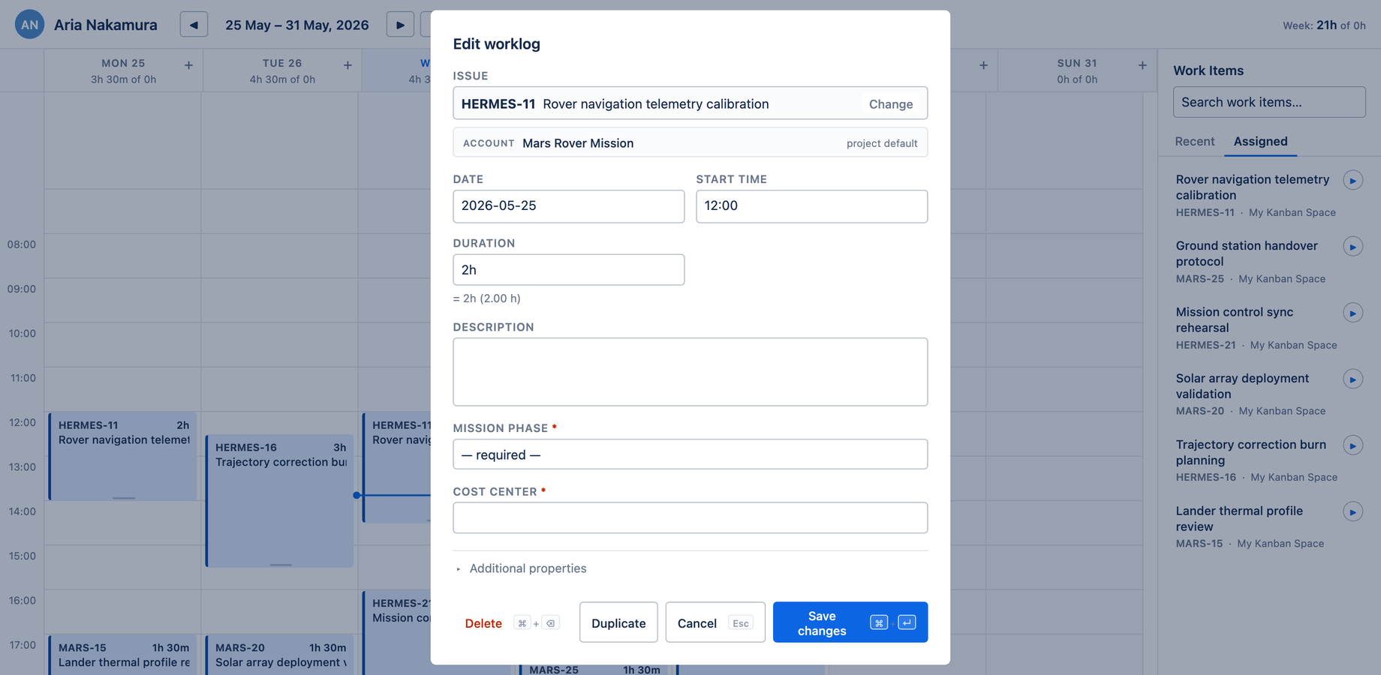This screenshot has width=1381, height=675.
Task: Start timer for Lander thermal profile review
Action: tap(1353, 511)
